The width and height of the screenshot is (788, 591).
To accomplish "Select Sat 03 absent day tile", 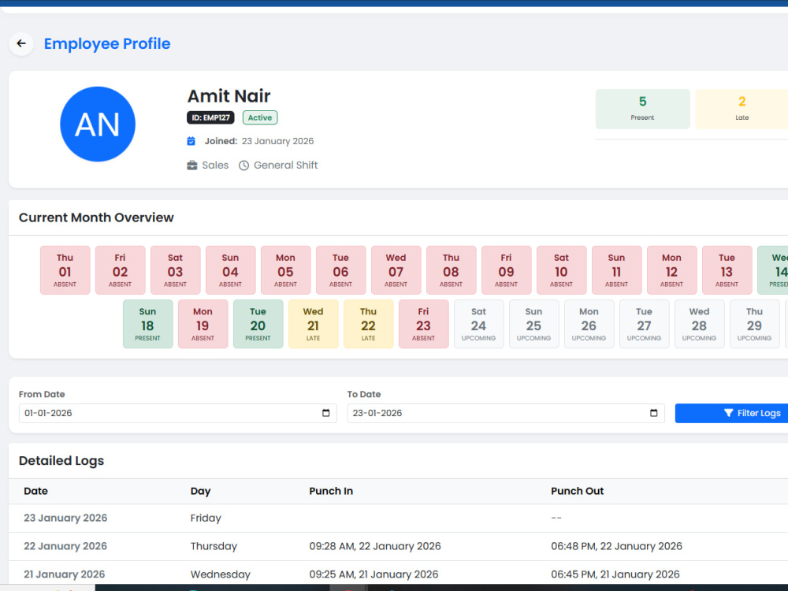I will [x=176, y=269].
